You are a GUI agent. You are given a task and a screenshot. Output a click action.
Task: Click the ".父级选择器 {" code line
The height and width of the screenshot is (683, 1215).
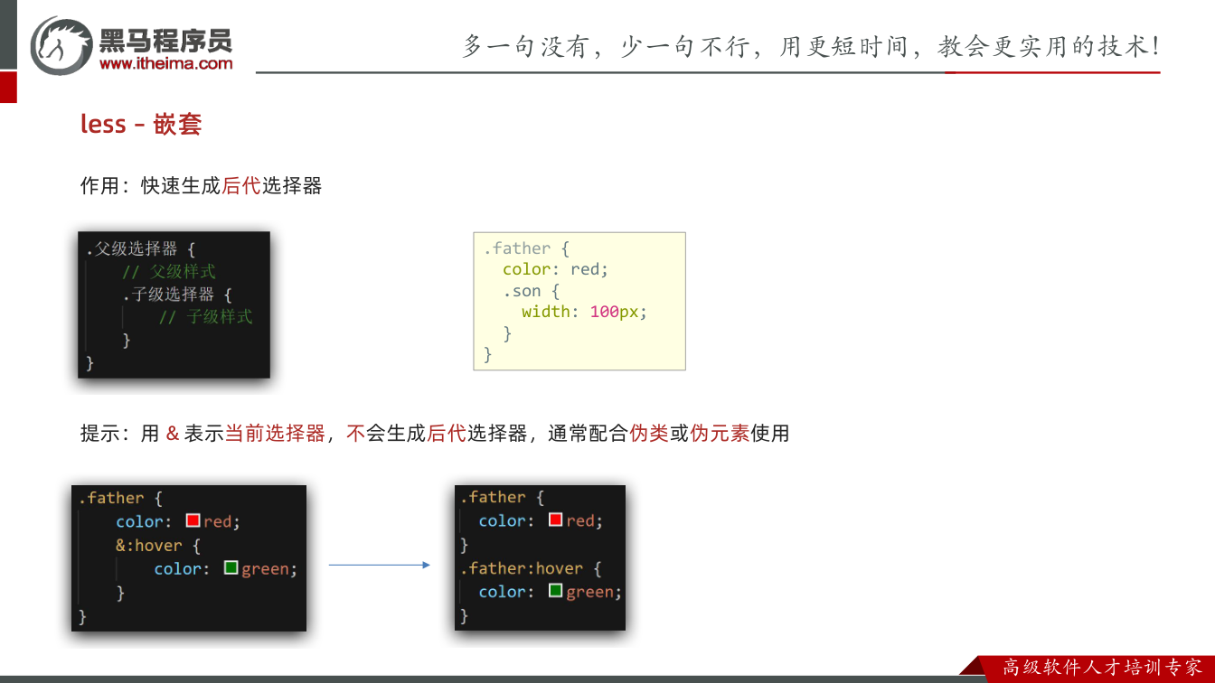click(141, 248)
